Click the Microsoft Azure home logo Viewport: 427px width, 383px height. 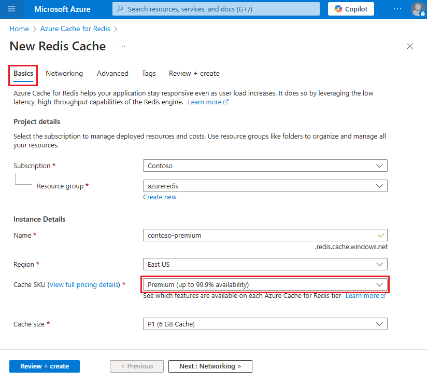click(62, 9)
